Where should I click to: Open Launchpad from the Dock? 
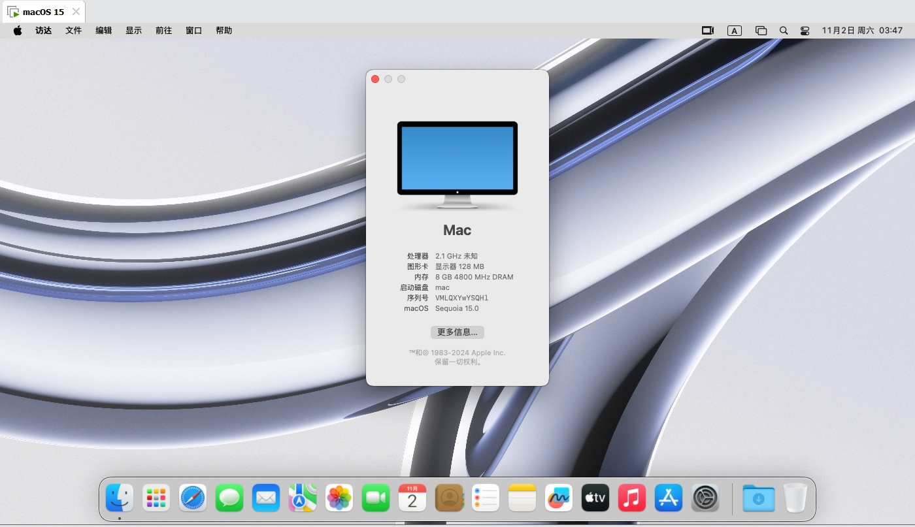pos(156,498)
